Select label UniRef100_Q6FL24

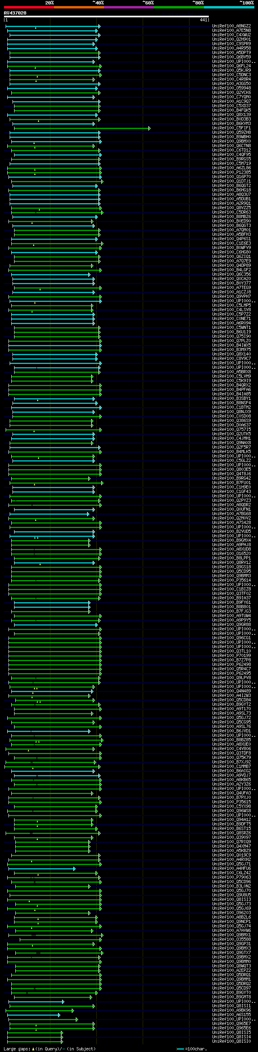(231, 66)
